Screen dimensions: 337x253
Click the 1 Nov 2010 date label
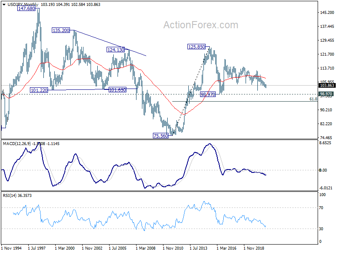click(x=173, y=248)
